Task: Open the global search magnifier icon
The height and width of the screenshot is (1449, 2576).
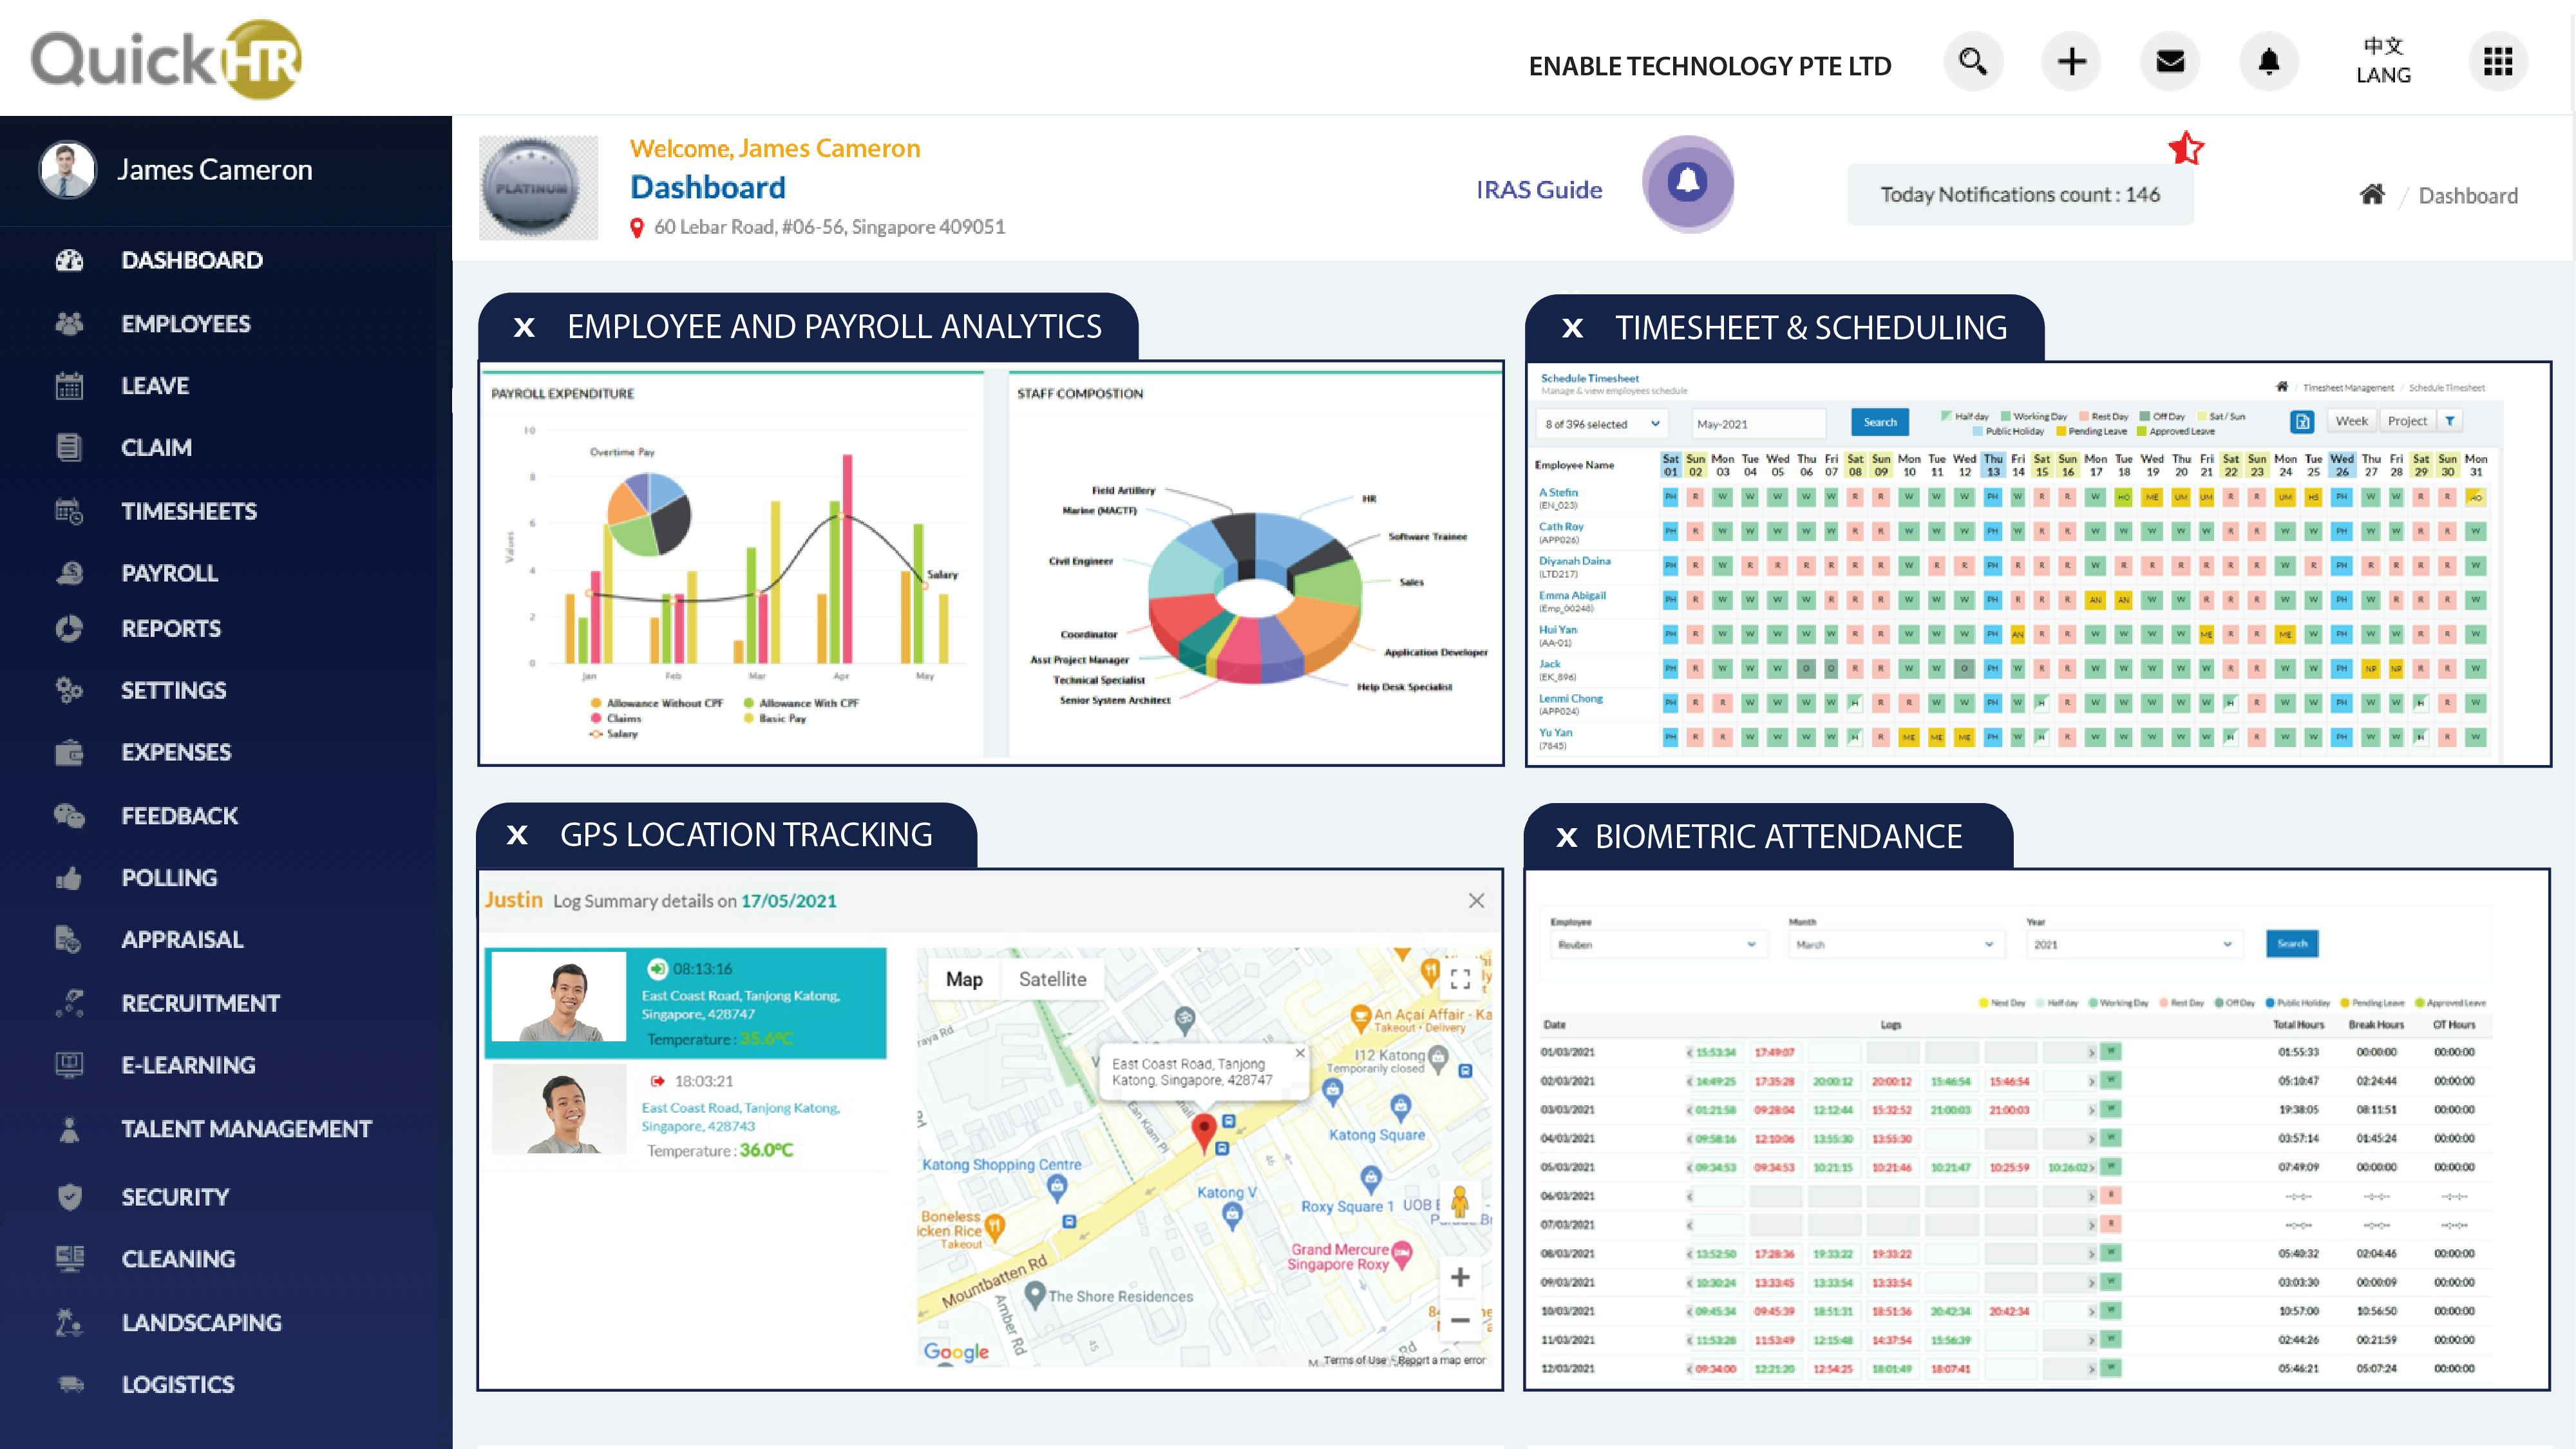Action: pos(1973,61)
